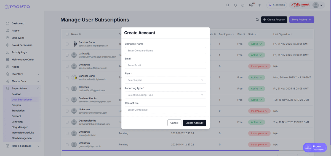The height and width of the screenshot is (156, 331).
Task: Click the Maintenance Order sidebar icon
Action: point(8,59)
